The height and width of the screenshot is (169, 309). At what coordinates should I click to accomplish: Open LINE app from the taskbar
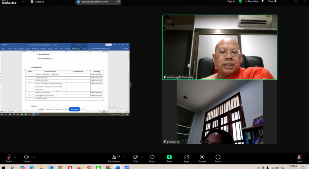click(x=98, y=167)
